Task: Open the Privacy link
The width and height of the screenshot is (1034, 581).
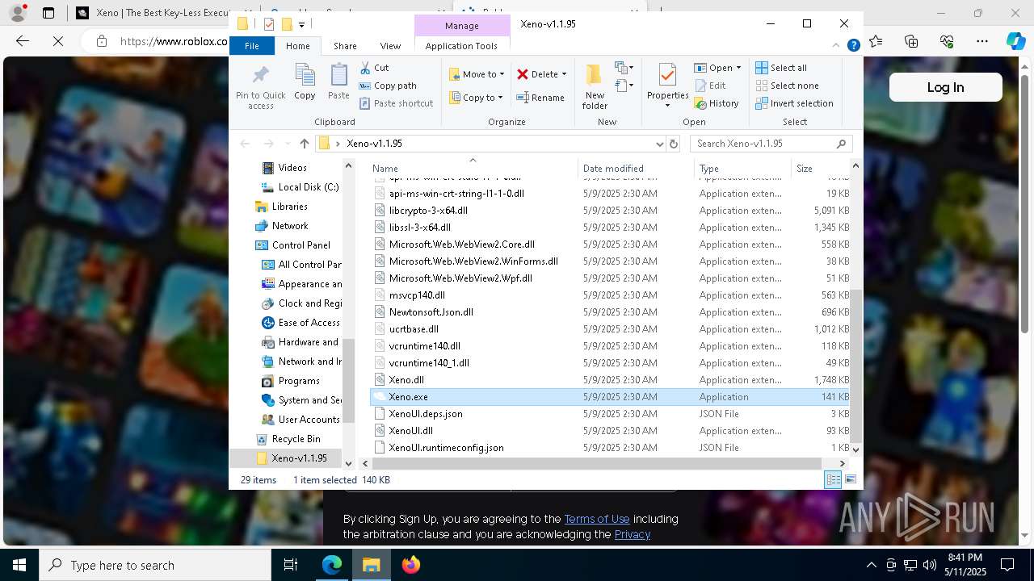Action: click(633, 534)
